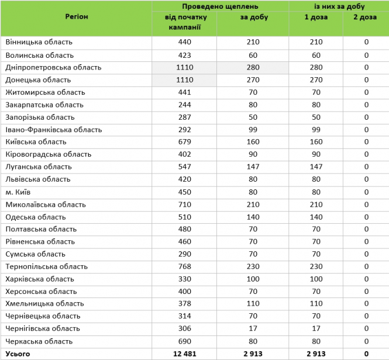Select the grand total 12 481 cell

coord(185,354)
